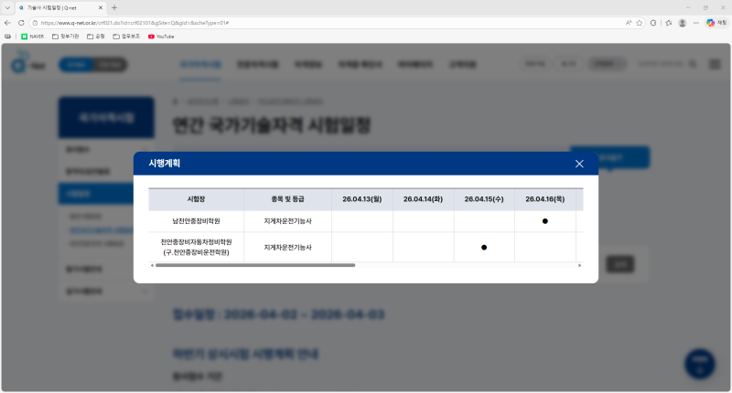
Task: Open the 유형 bookmark folder
Action: pyautogui.click(x=96, y=37)
